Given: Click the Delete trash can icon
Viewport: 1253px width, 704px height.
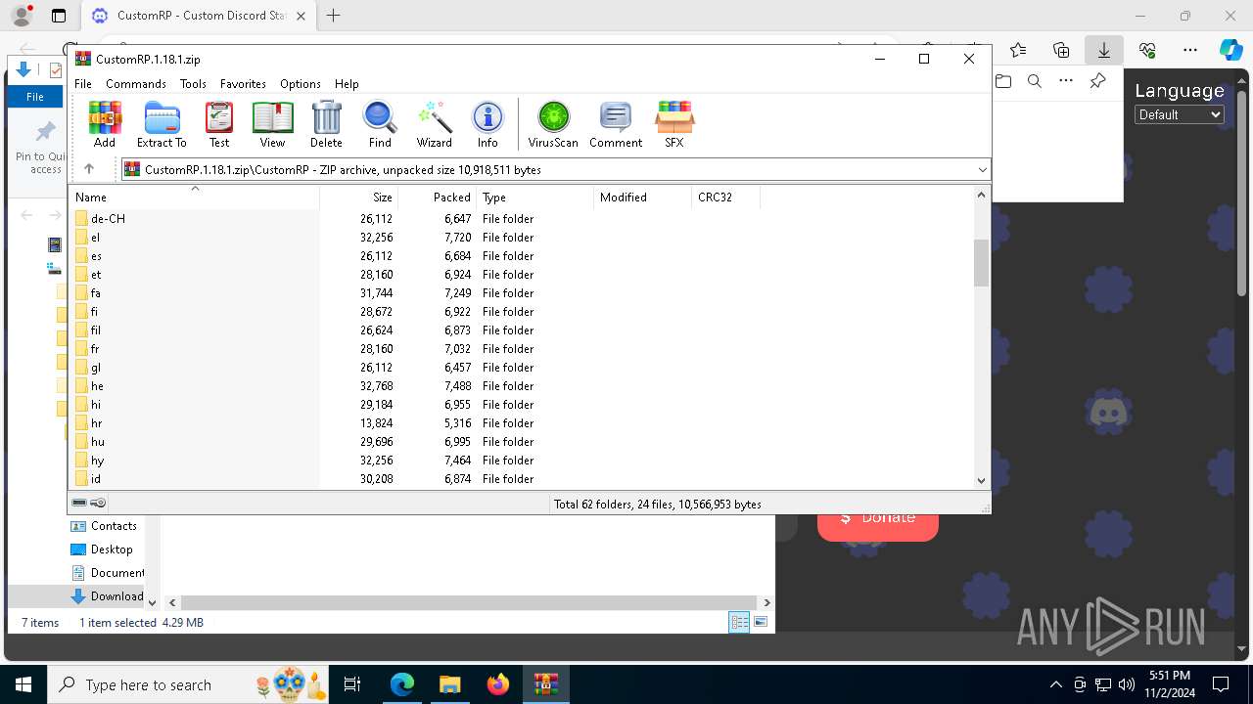Looking at the screenshot, I should click(326, 124).
